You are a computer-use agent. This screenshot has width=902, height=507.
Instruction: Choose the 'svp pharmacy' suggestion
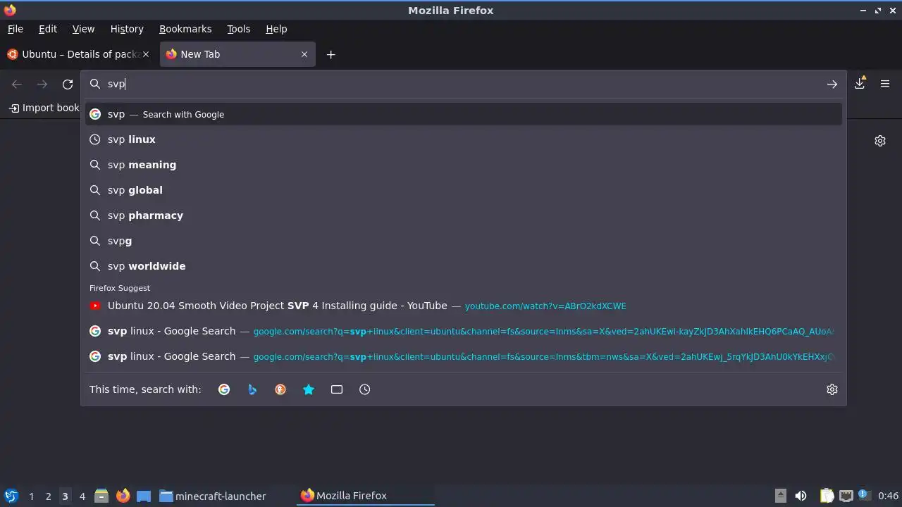coord(464,215)
